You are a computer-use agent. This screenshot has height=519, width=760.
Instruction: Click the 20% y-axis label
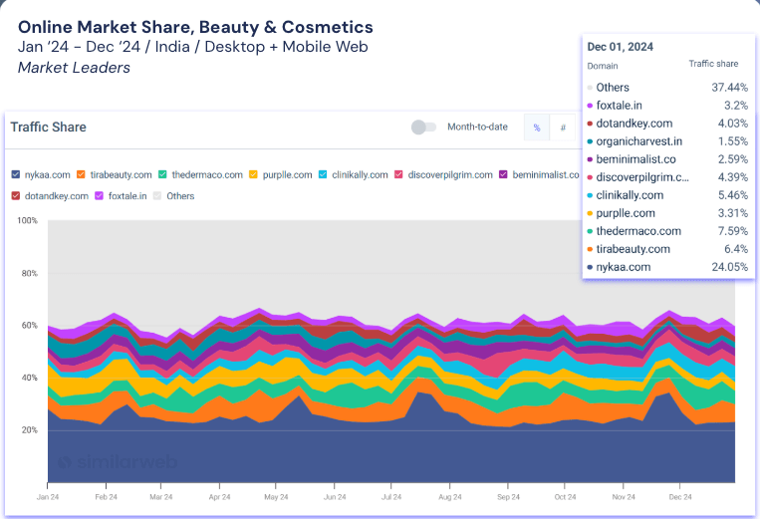30,429
